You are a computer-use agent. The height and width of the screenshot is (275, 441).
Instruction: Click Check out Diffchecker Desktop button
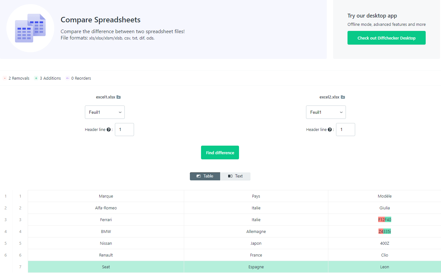click(386, 38)
